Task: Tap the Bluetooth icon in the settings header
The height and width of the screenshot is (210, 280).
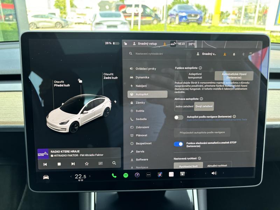Action: tap(243, 54)
